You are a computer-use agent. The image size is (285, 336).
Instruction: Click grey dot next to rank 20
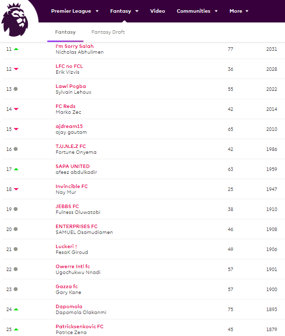click(16, 229)
